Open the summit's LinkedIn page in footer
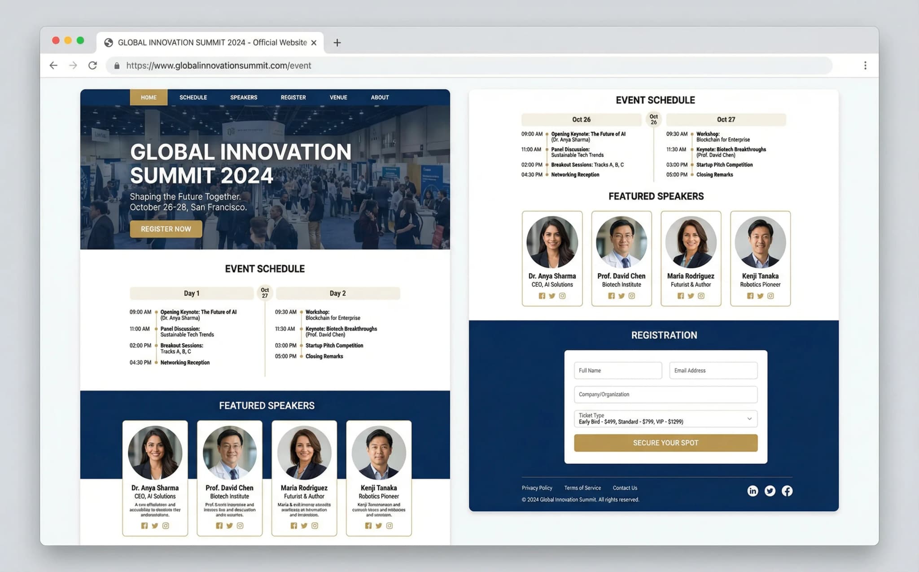 753,491
